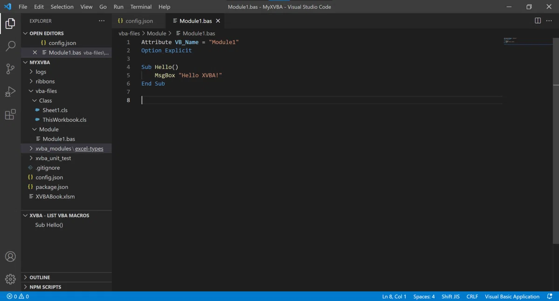Open the Run and Debug view
The image size is (559, 301).
(x=10, y=92)
